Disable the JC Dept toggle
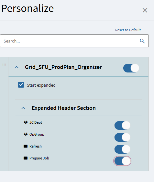 [122, 126]
